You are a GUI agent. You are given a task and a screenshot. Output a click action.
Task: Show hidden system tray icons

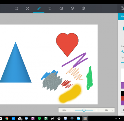tap(116, 118)
